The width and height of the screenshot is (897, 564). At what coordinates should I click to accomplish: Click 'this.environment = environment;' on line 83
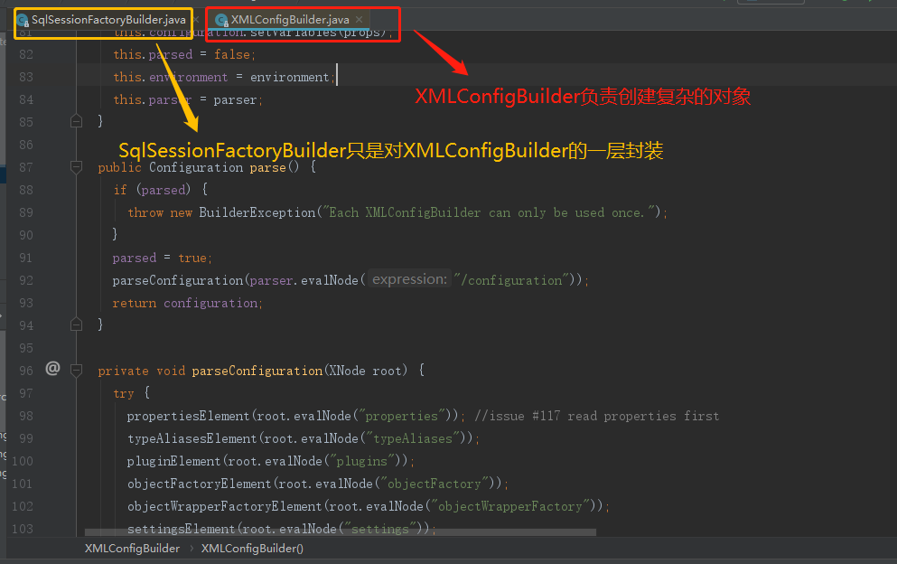coord(224,78)
